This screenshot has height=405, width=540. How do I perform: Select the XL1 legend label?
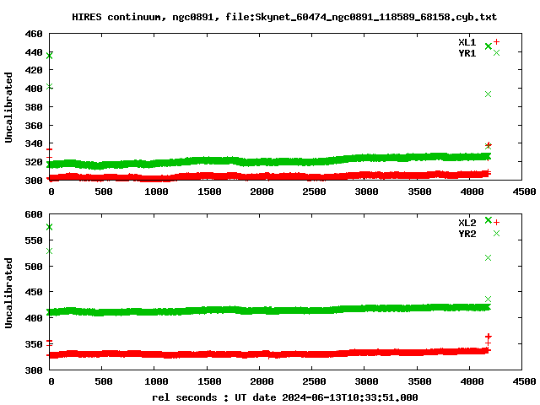click(467, 42)
